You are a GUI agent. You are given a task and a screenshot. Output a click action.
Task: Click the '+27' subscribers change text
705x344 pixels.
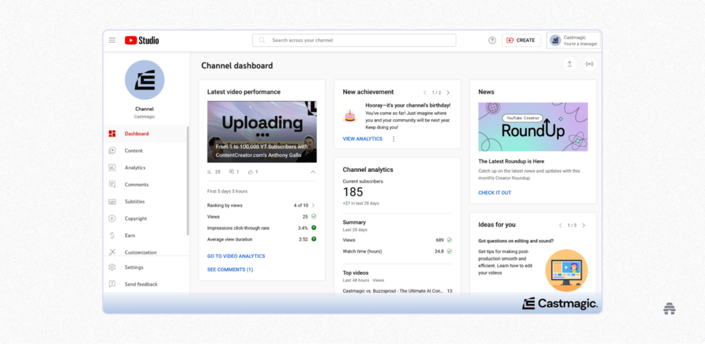pos(346,203)
